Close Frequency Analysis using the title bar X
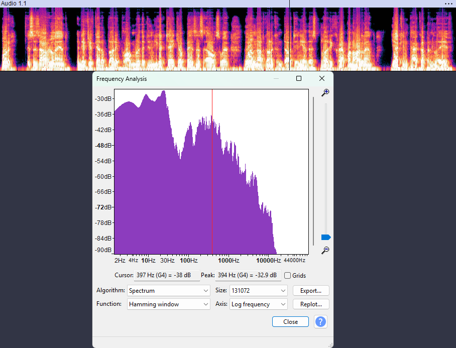456x348 pixels. tap(322, 79)
